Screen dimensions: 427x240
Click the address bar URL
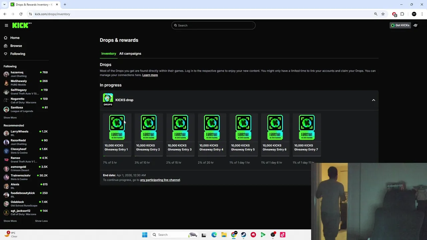[x=52, y=14]
